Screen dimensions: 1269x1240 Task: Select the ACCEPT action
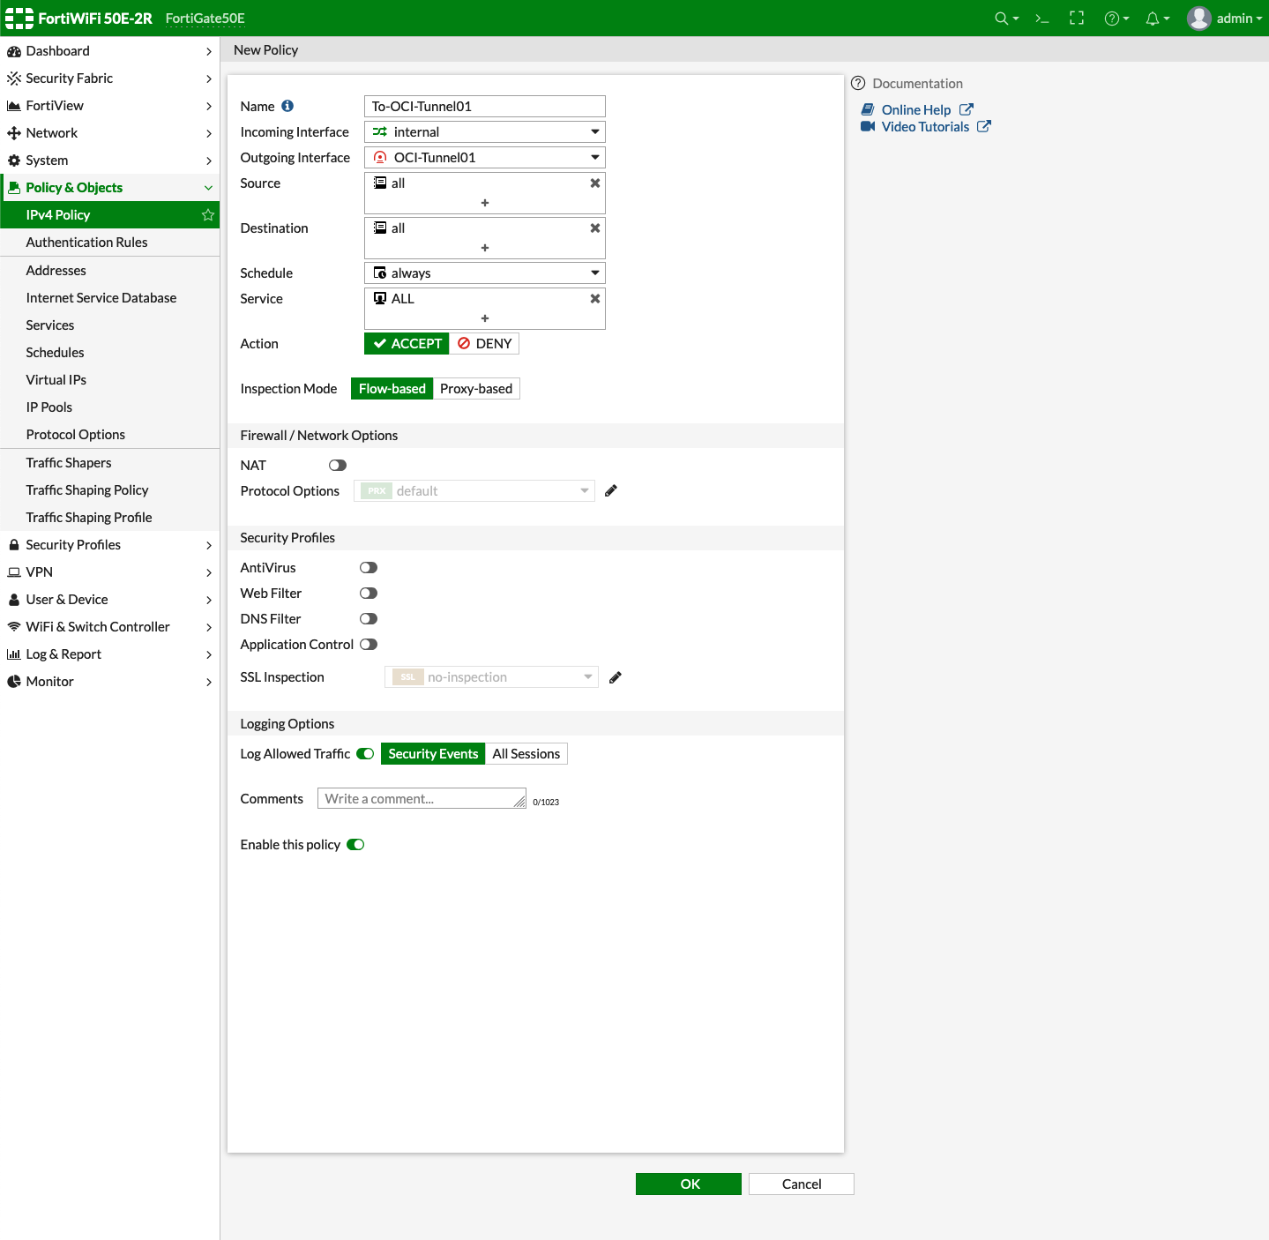coord(407,344)
